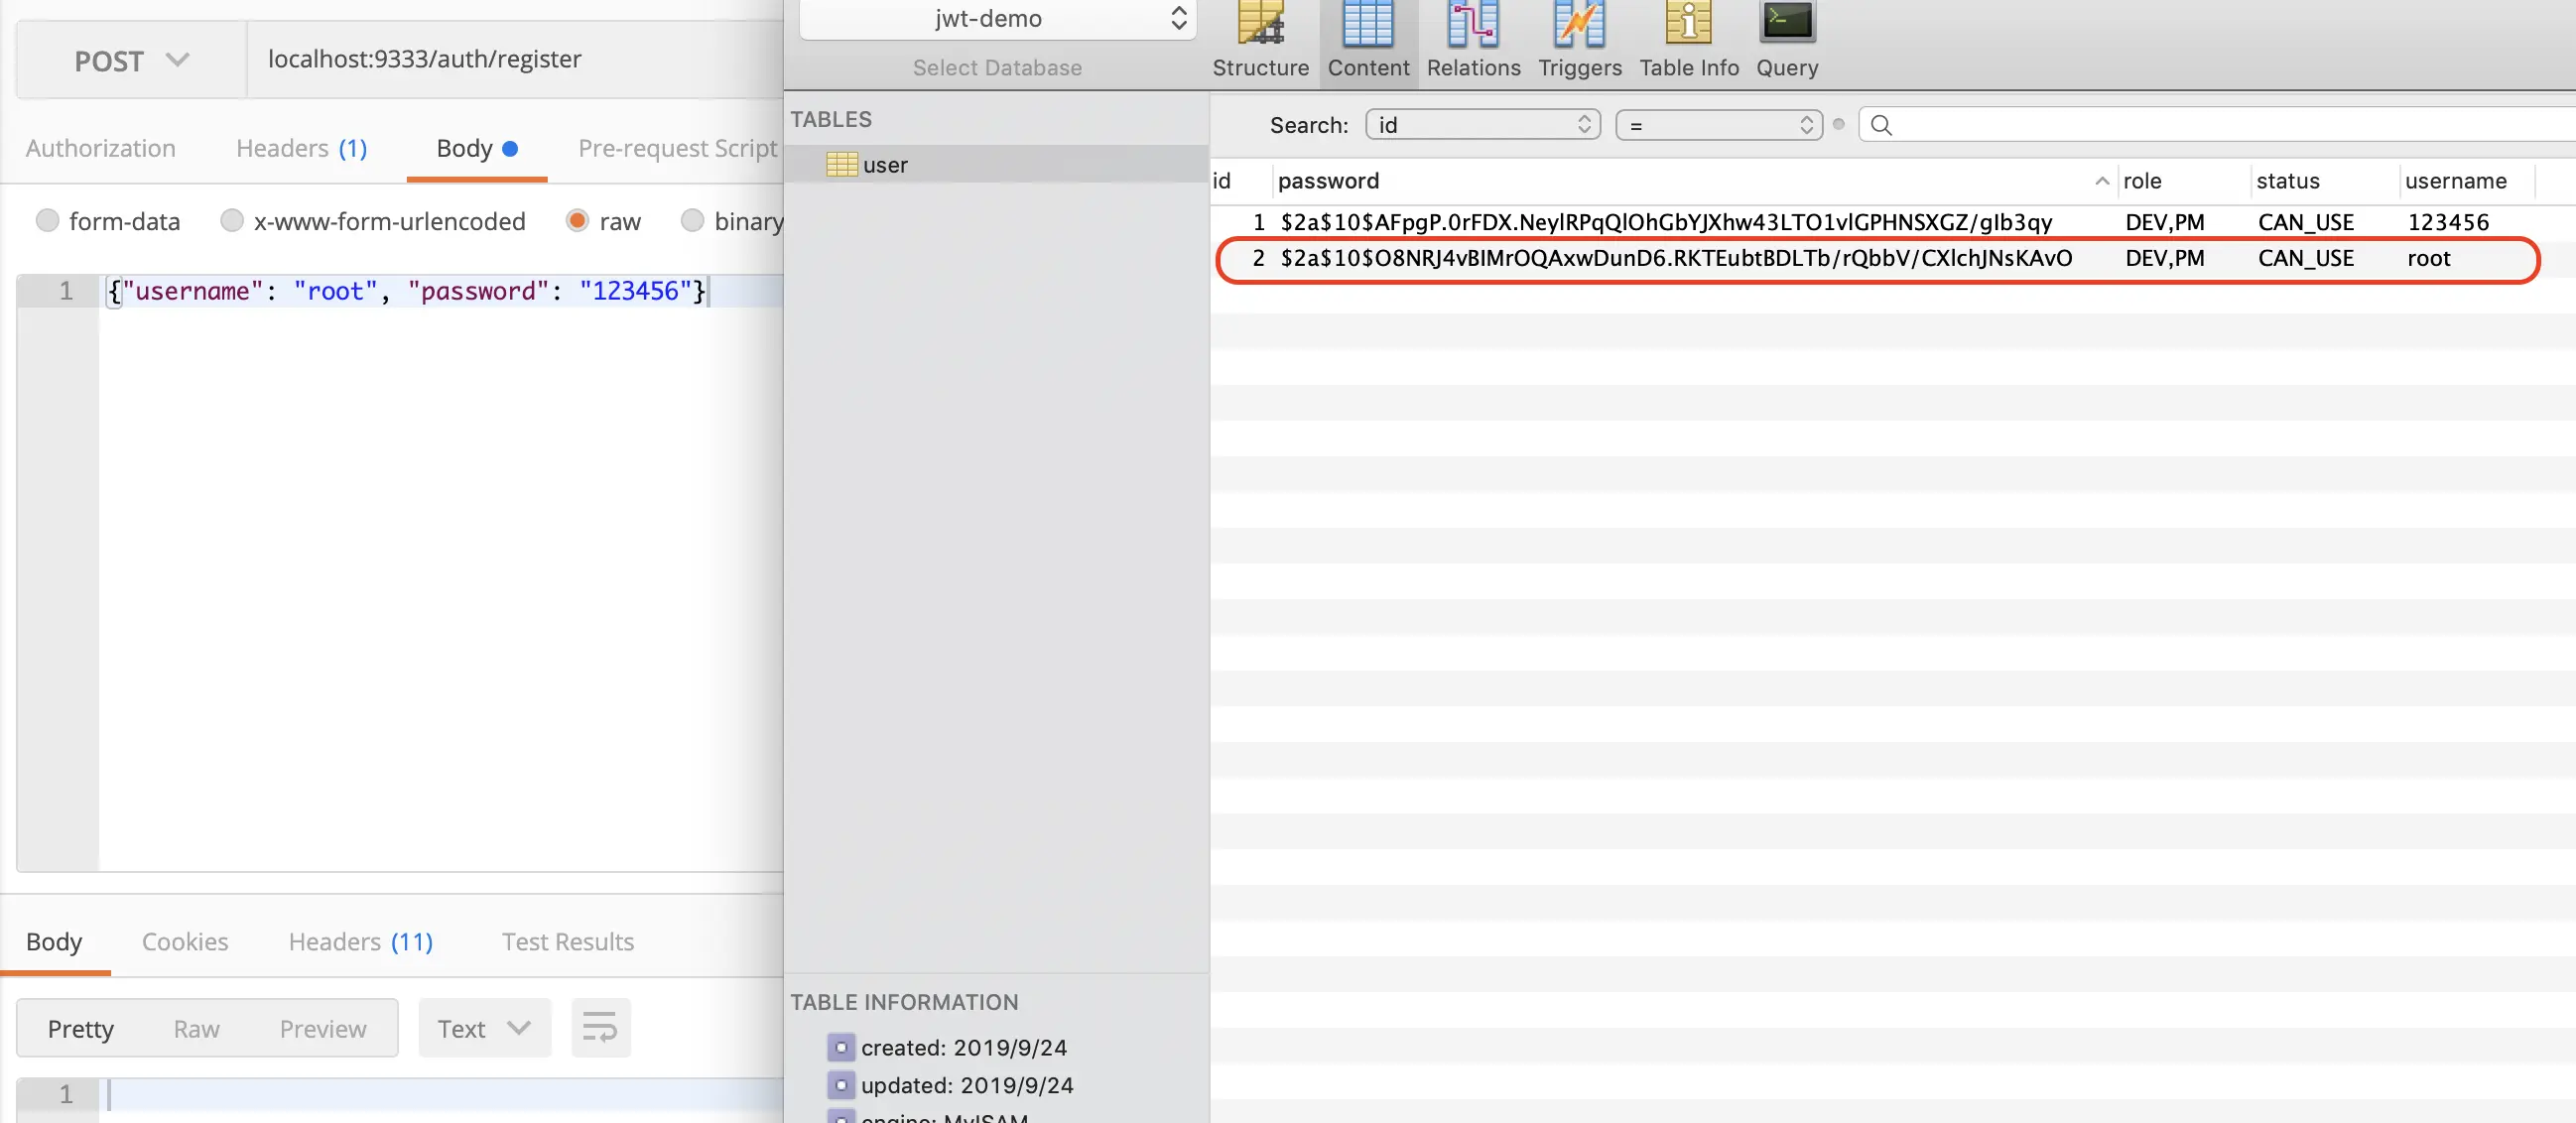Viewport: 2576px width, 1123px height.
Task: Open the Cookies response tab
Action: [184, 941]
